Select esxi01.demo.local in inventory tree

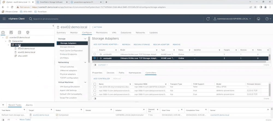coord(26,49)
